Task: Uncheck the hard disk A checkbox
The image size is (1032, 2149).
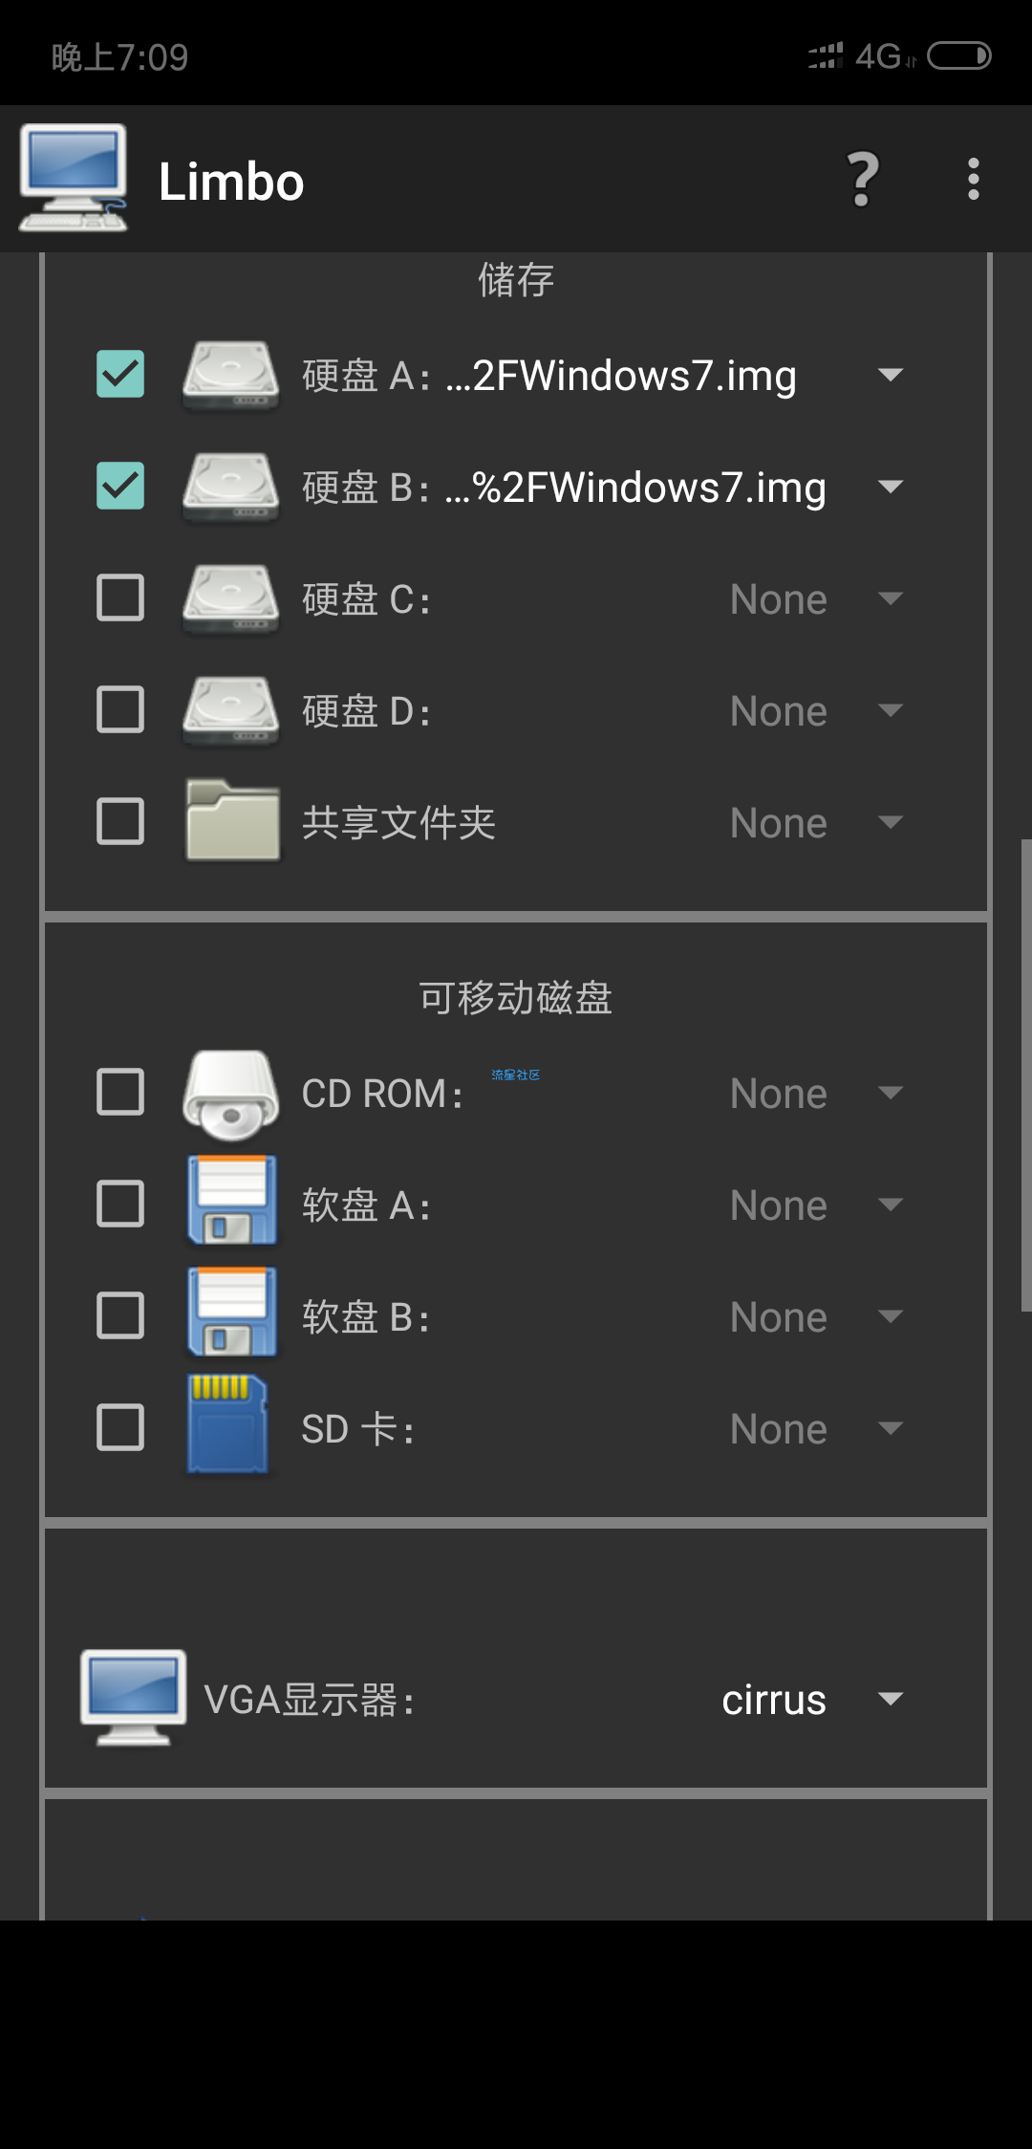Action: pyautogui.click(x=120, y=374)
